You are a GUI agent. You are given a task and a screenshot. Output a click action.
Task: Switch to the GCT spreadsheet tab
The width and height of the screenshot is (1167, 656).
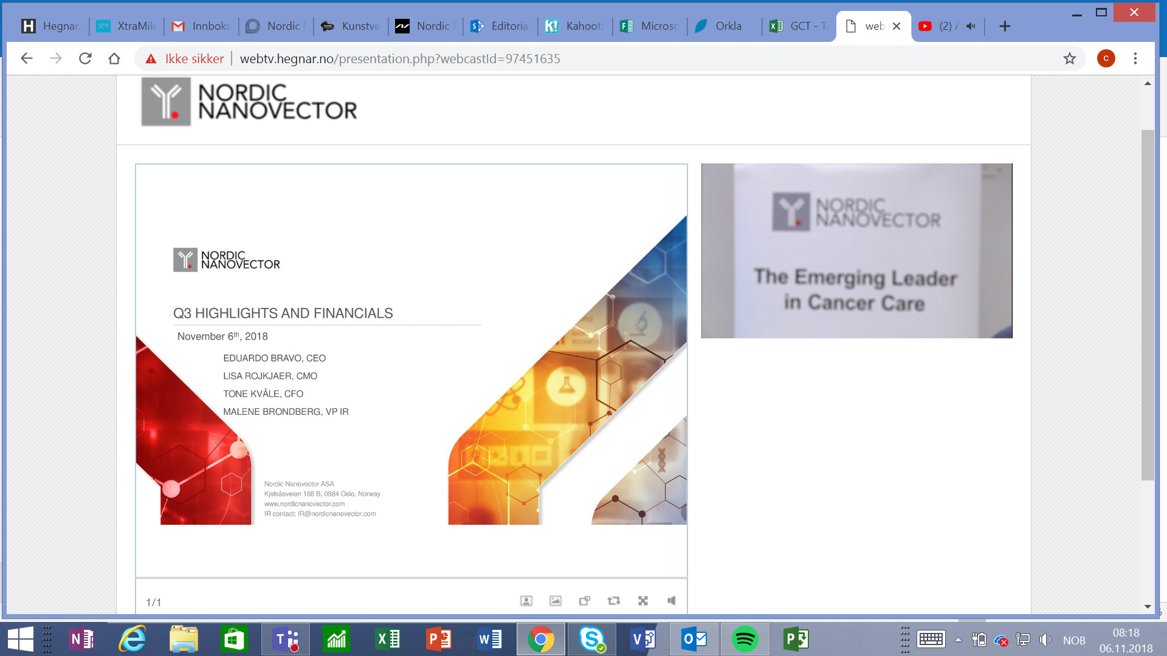799,26
